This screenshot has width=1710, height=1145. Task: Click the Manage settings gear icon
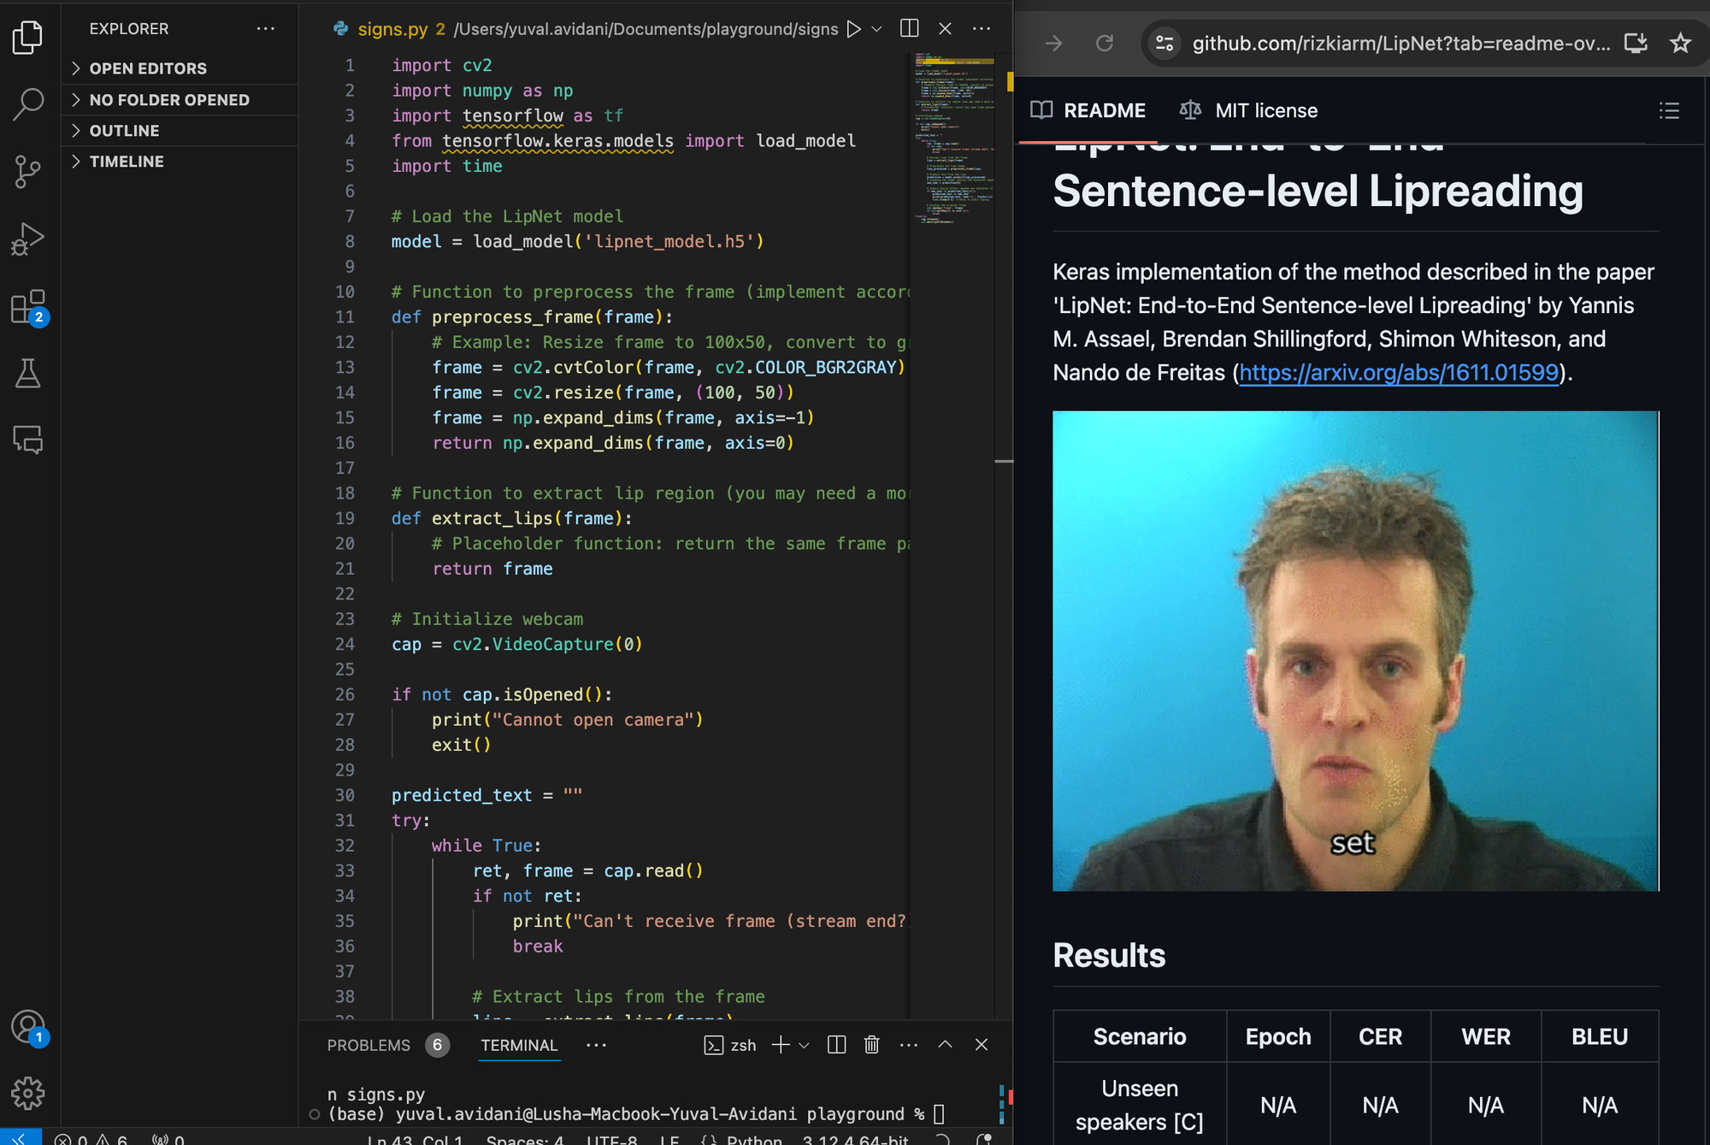point(28,1092)
